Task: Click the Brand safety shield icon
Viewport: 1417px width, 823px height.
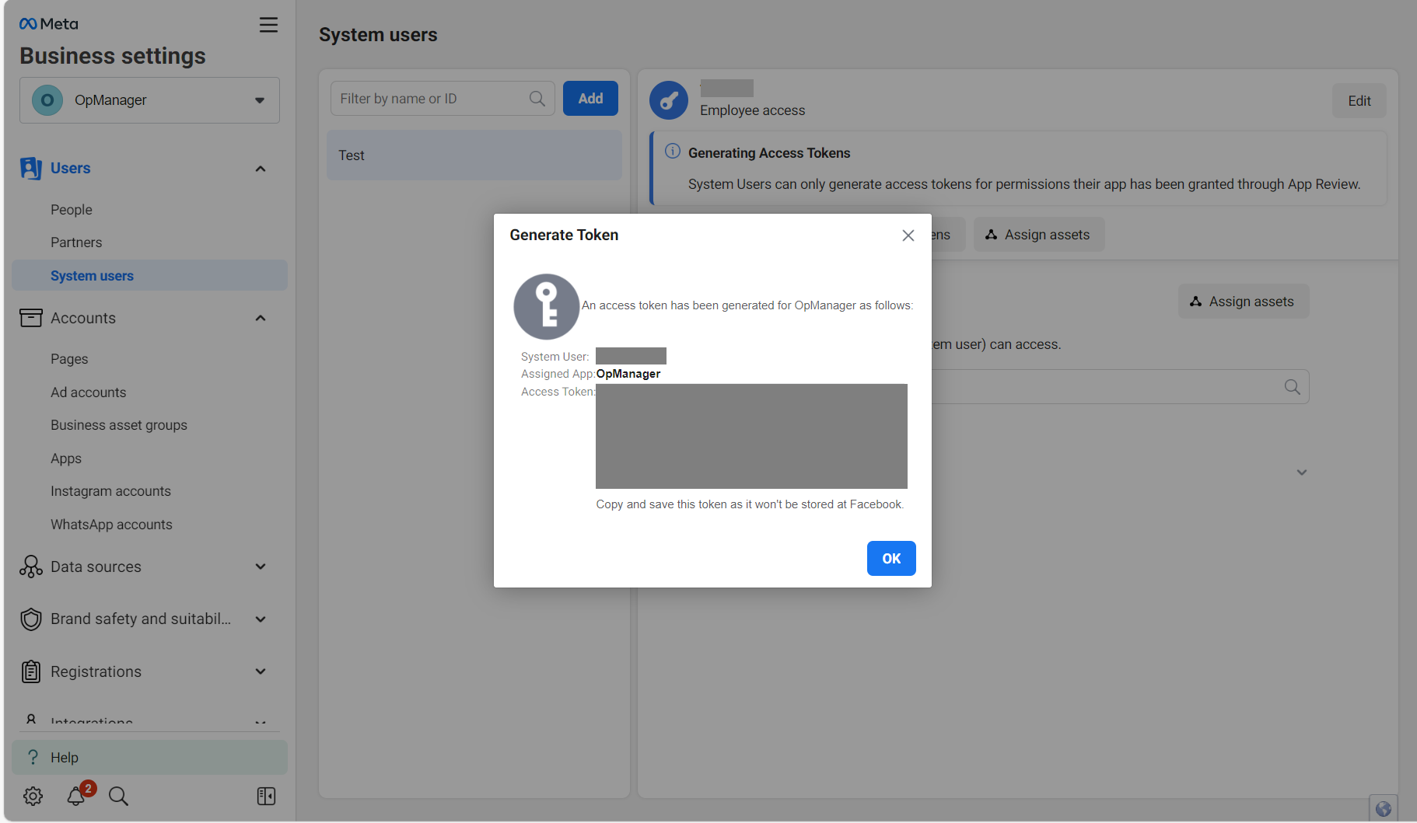Action: coord(31,619)
